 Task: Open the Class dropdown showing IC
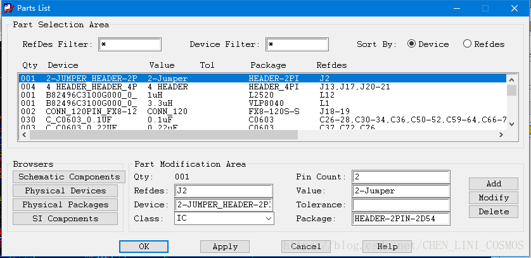224,219
